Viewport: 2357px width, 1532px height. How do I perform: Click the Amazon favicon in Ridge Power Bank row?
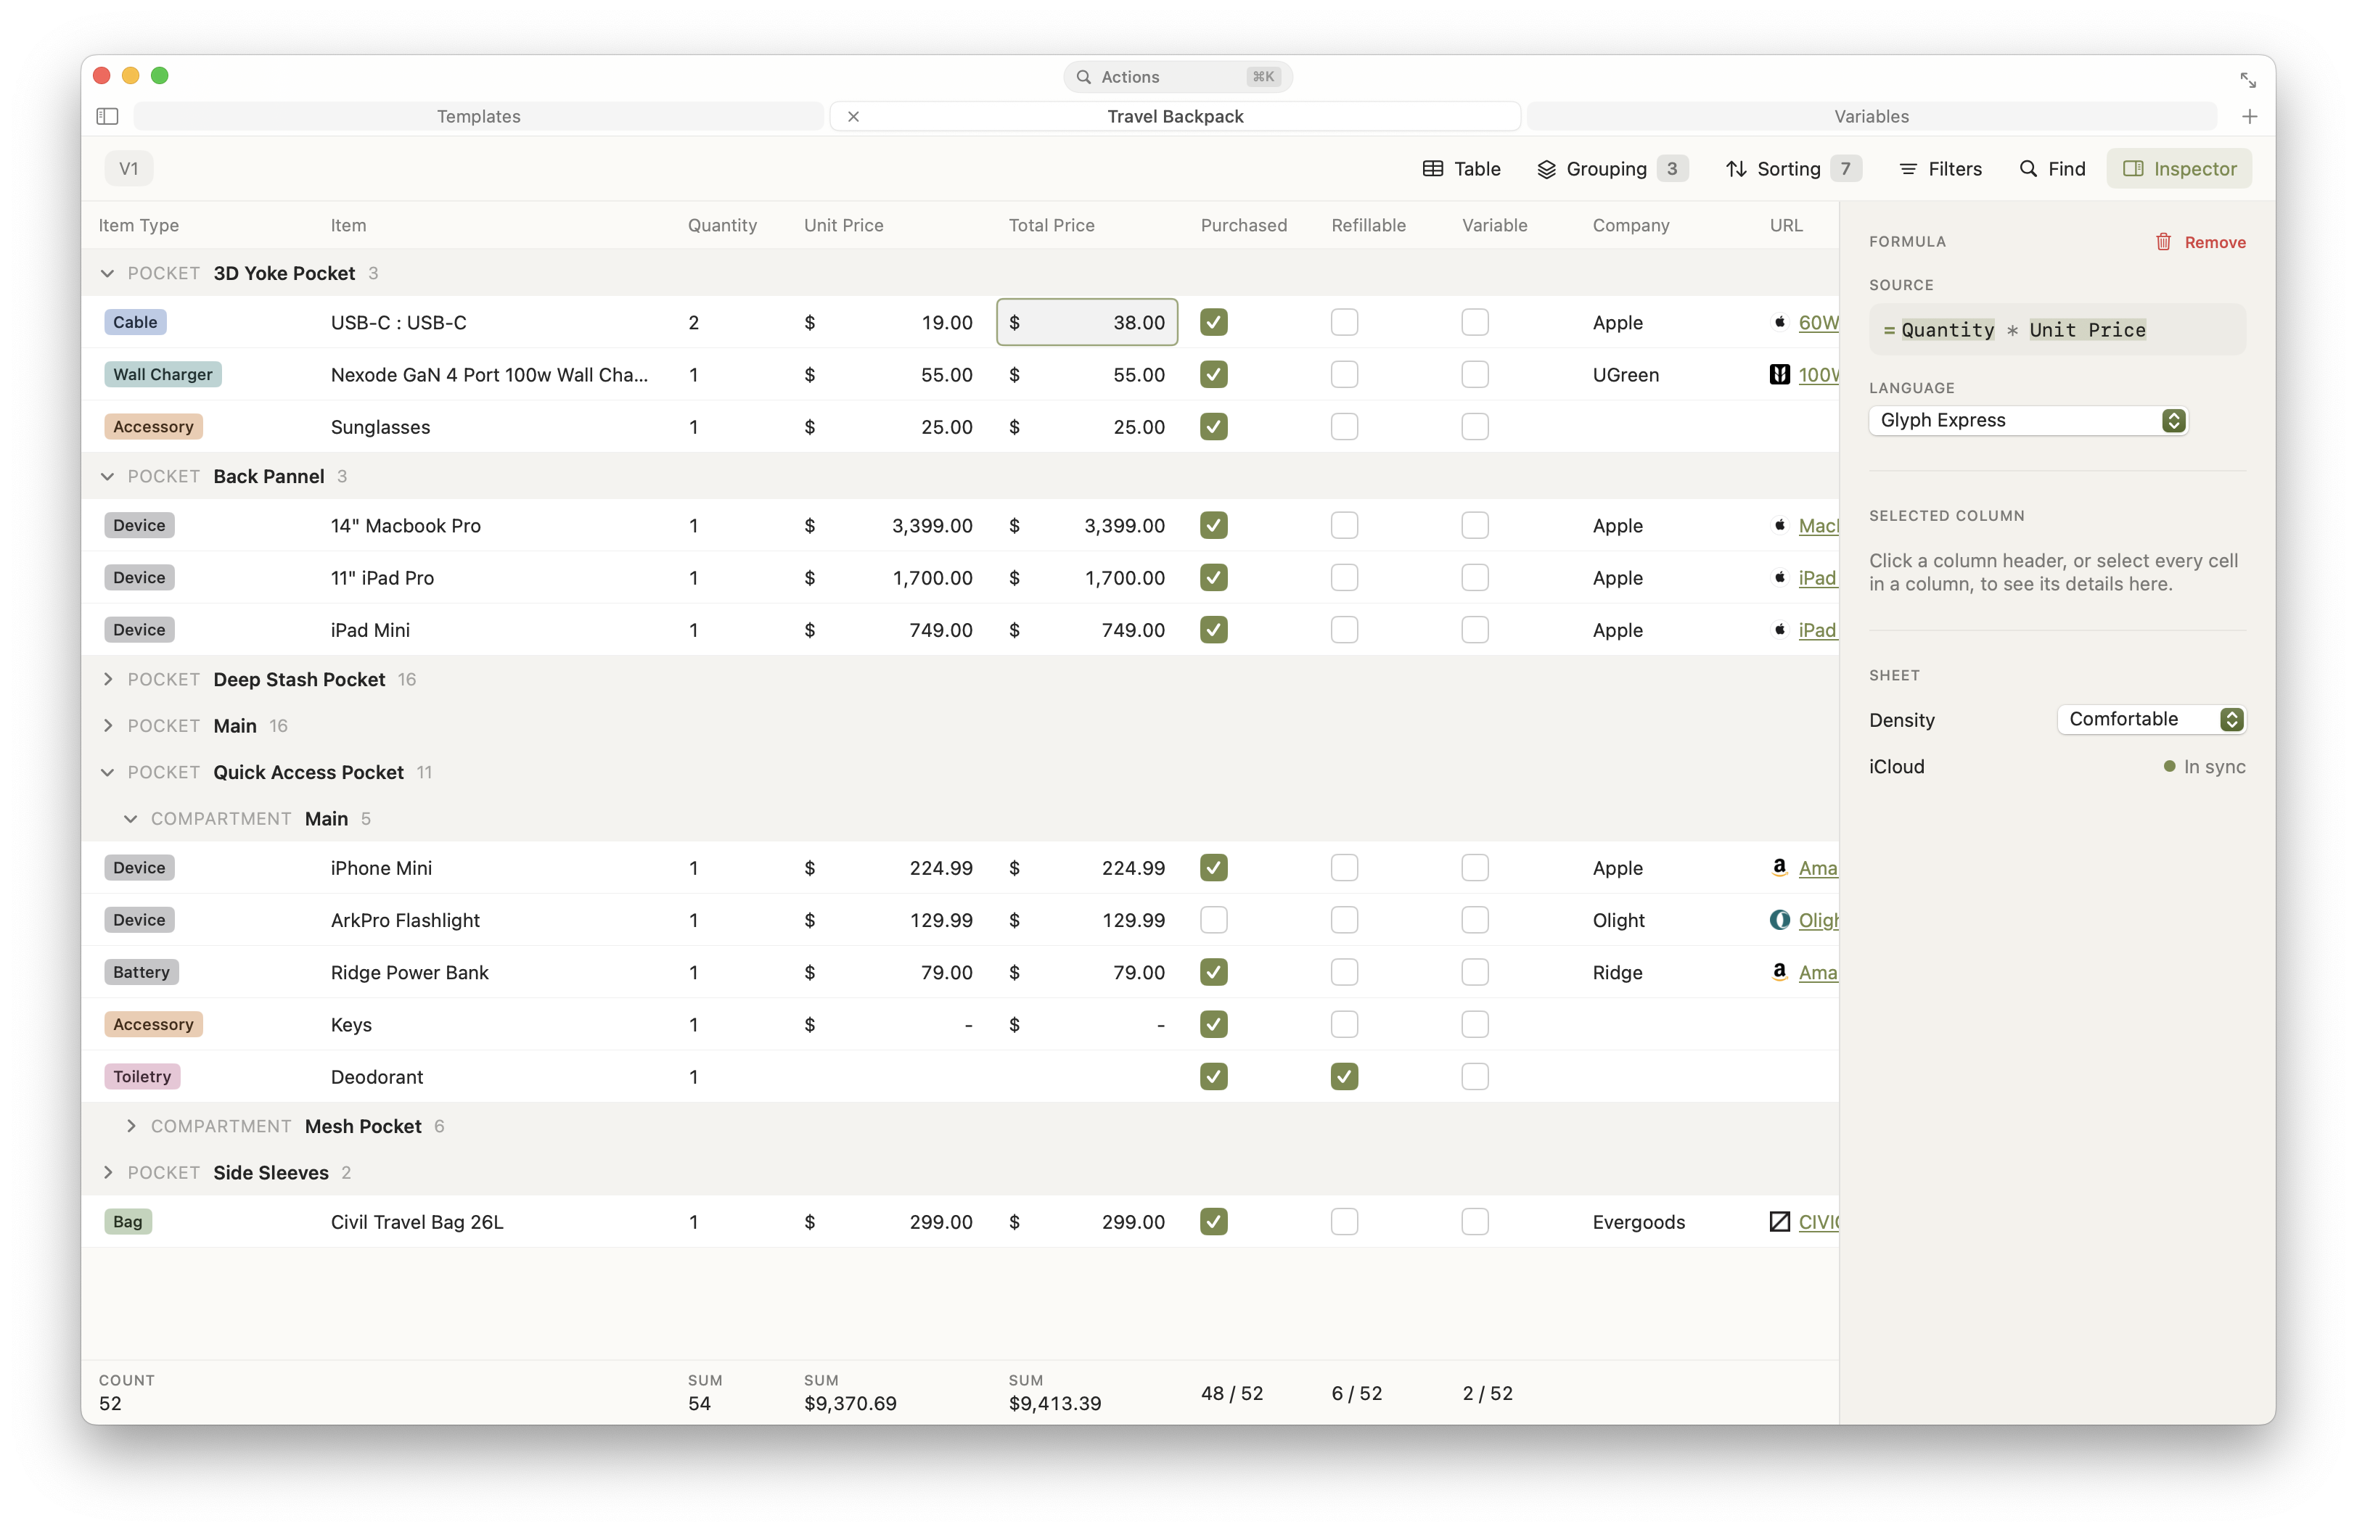(x=1779, y=972)
